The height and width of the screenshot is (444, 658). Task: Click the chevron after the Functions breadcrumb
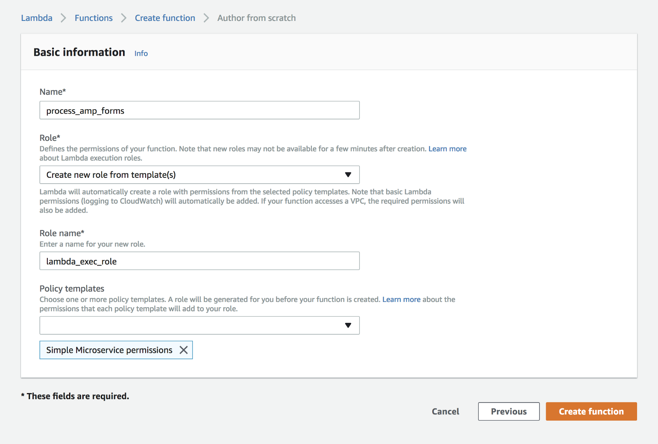pyautogui.click(x=124, y=18)
